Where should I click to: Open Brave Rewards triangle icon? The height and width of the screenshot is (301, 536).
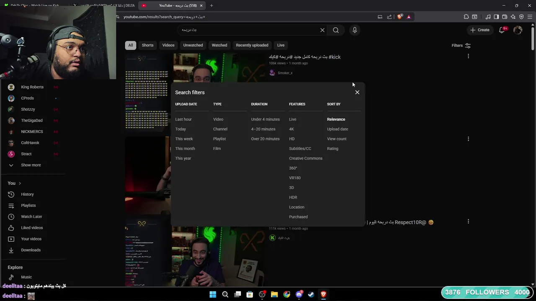point(409,17)
